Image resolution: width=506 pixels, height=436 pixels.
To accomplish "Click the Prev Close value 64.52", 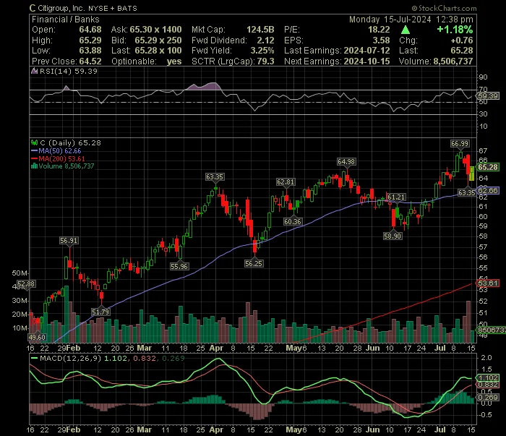I will 90,61.
